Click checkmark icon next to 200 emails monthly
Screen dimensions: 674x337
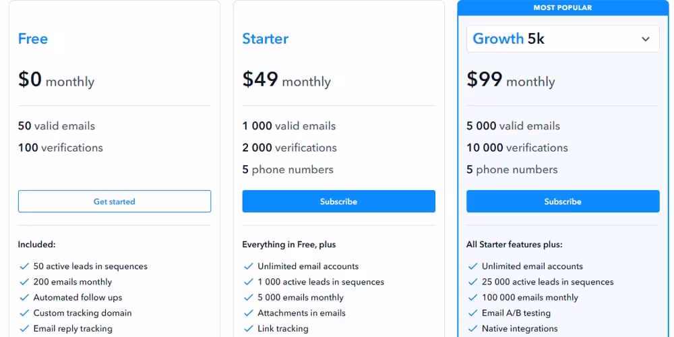[x=24, y=282]
